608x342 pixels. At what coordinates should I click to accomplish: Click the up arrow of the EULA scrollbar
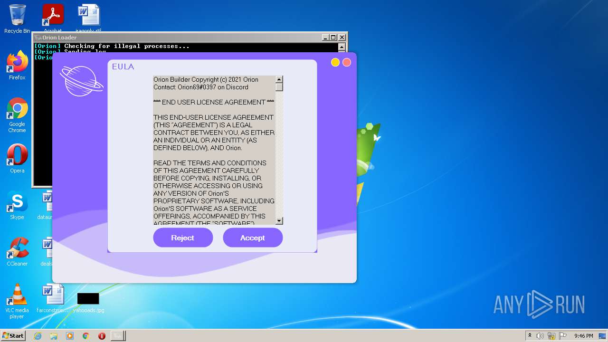coord(279,79)
